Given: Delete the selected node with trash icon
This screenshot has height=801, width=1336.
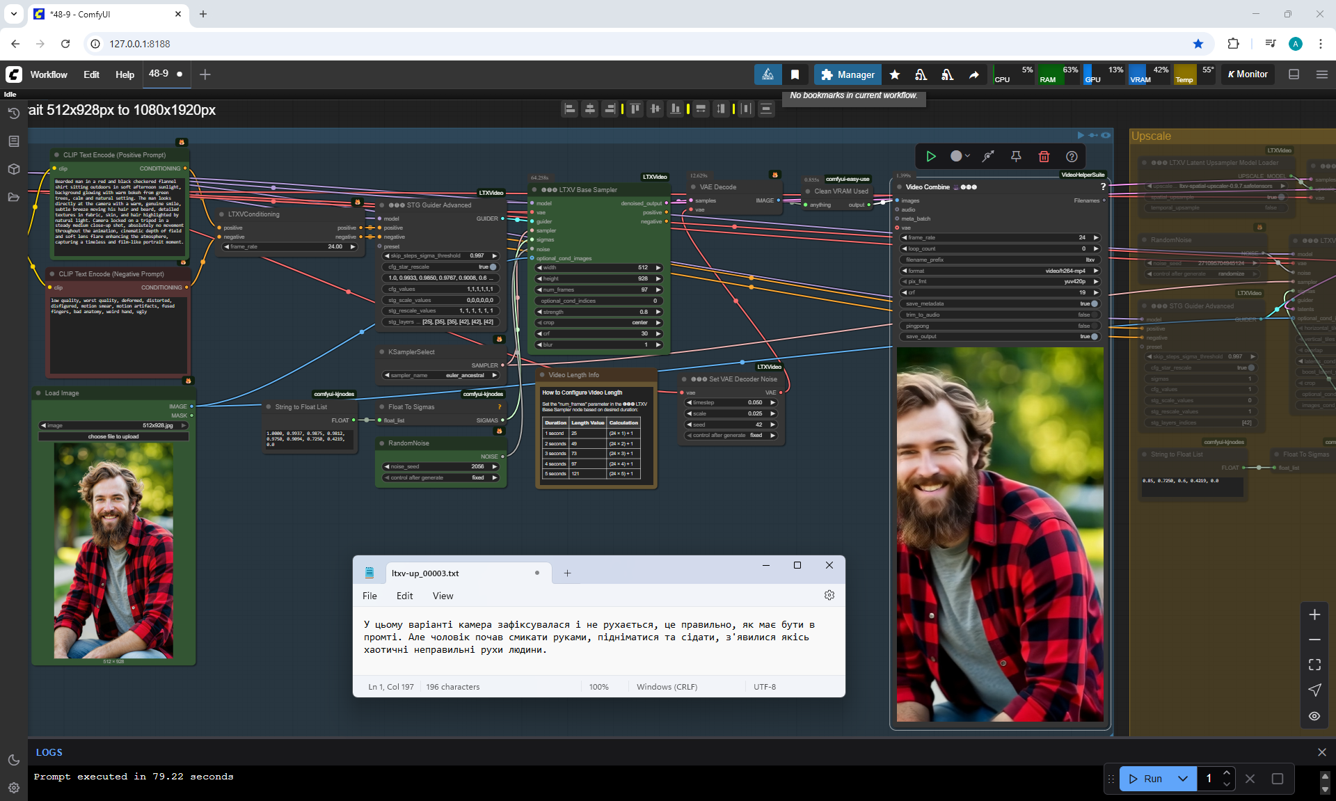Looking at the screenshot, I should [1044, 157].
